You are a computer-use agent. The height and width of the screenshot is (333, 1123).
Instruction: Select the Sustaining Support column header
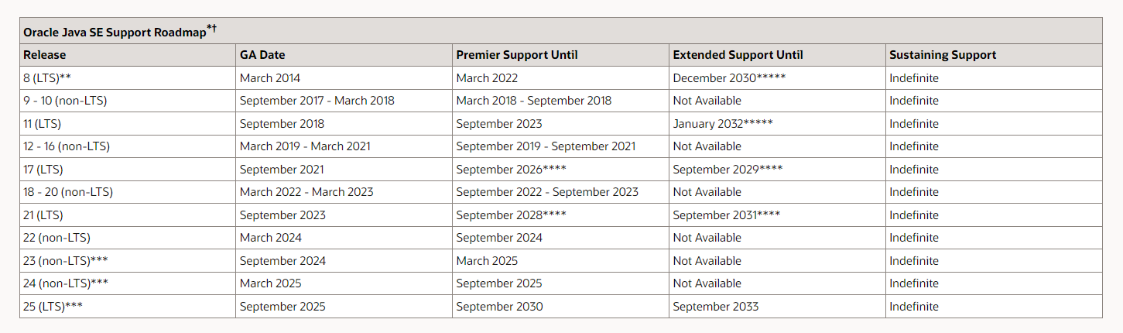point(943,55)
